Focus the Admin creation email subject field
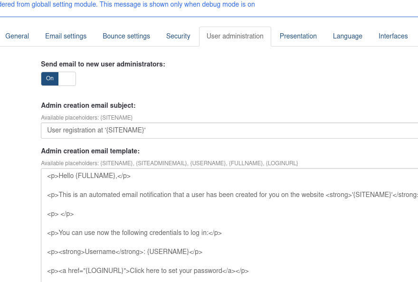Screen dimensions: 418x282 click(x=228, y=130)
